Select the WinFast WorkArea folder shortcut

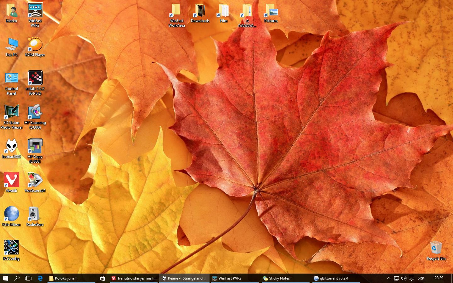pos(177,15)
